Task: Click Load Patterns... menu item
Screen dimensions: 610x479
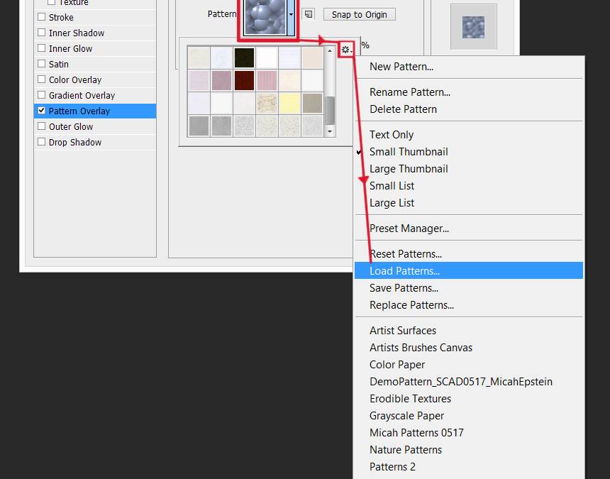Action: coord(468,271)
